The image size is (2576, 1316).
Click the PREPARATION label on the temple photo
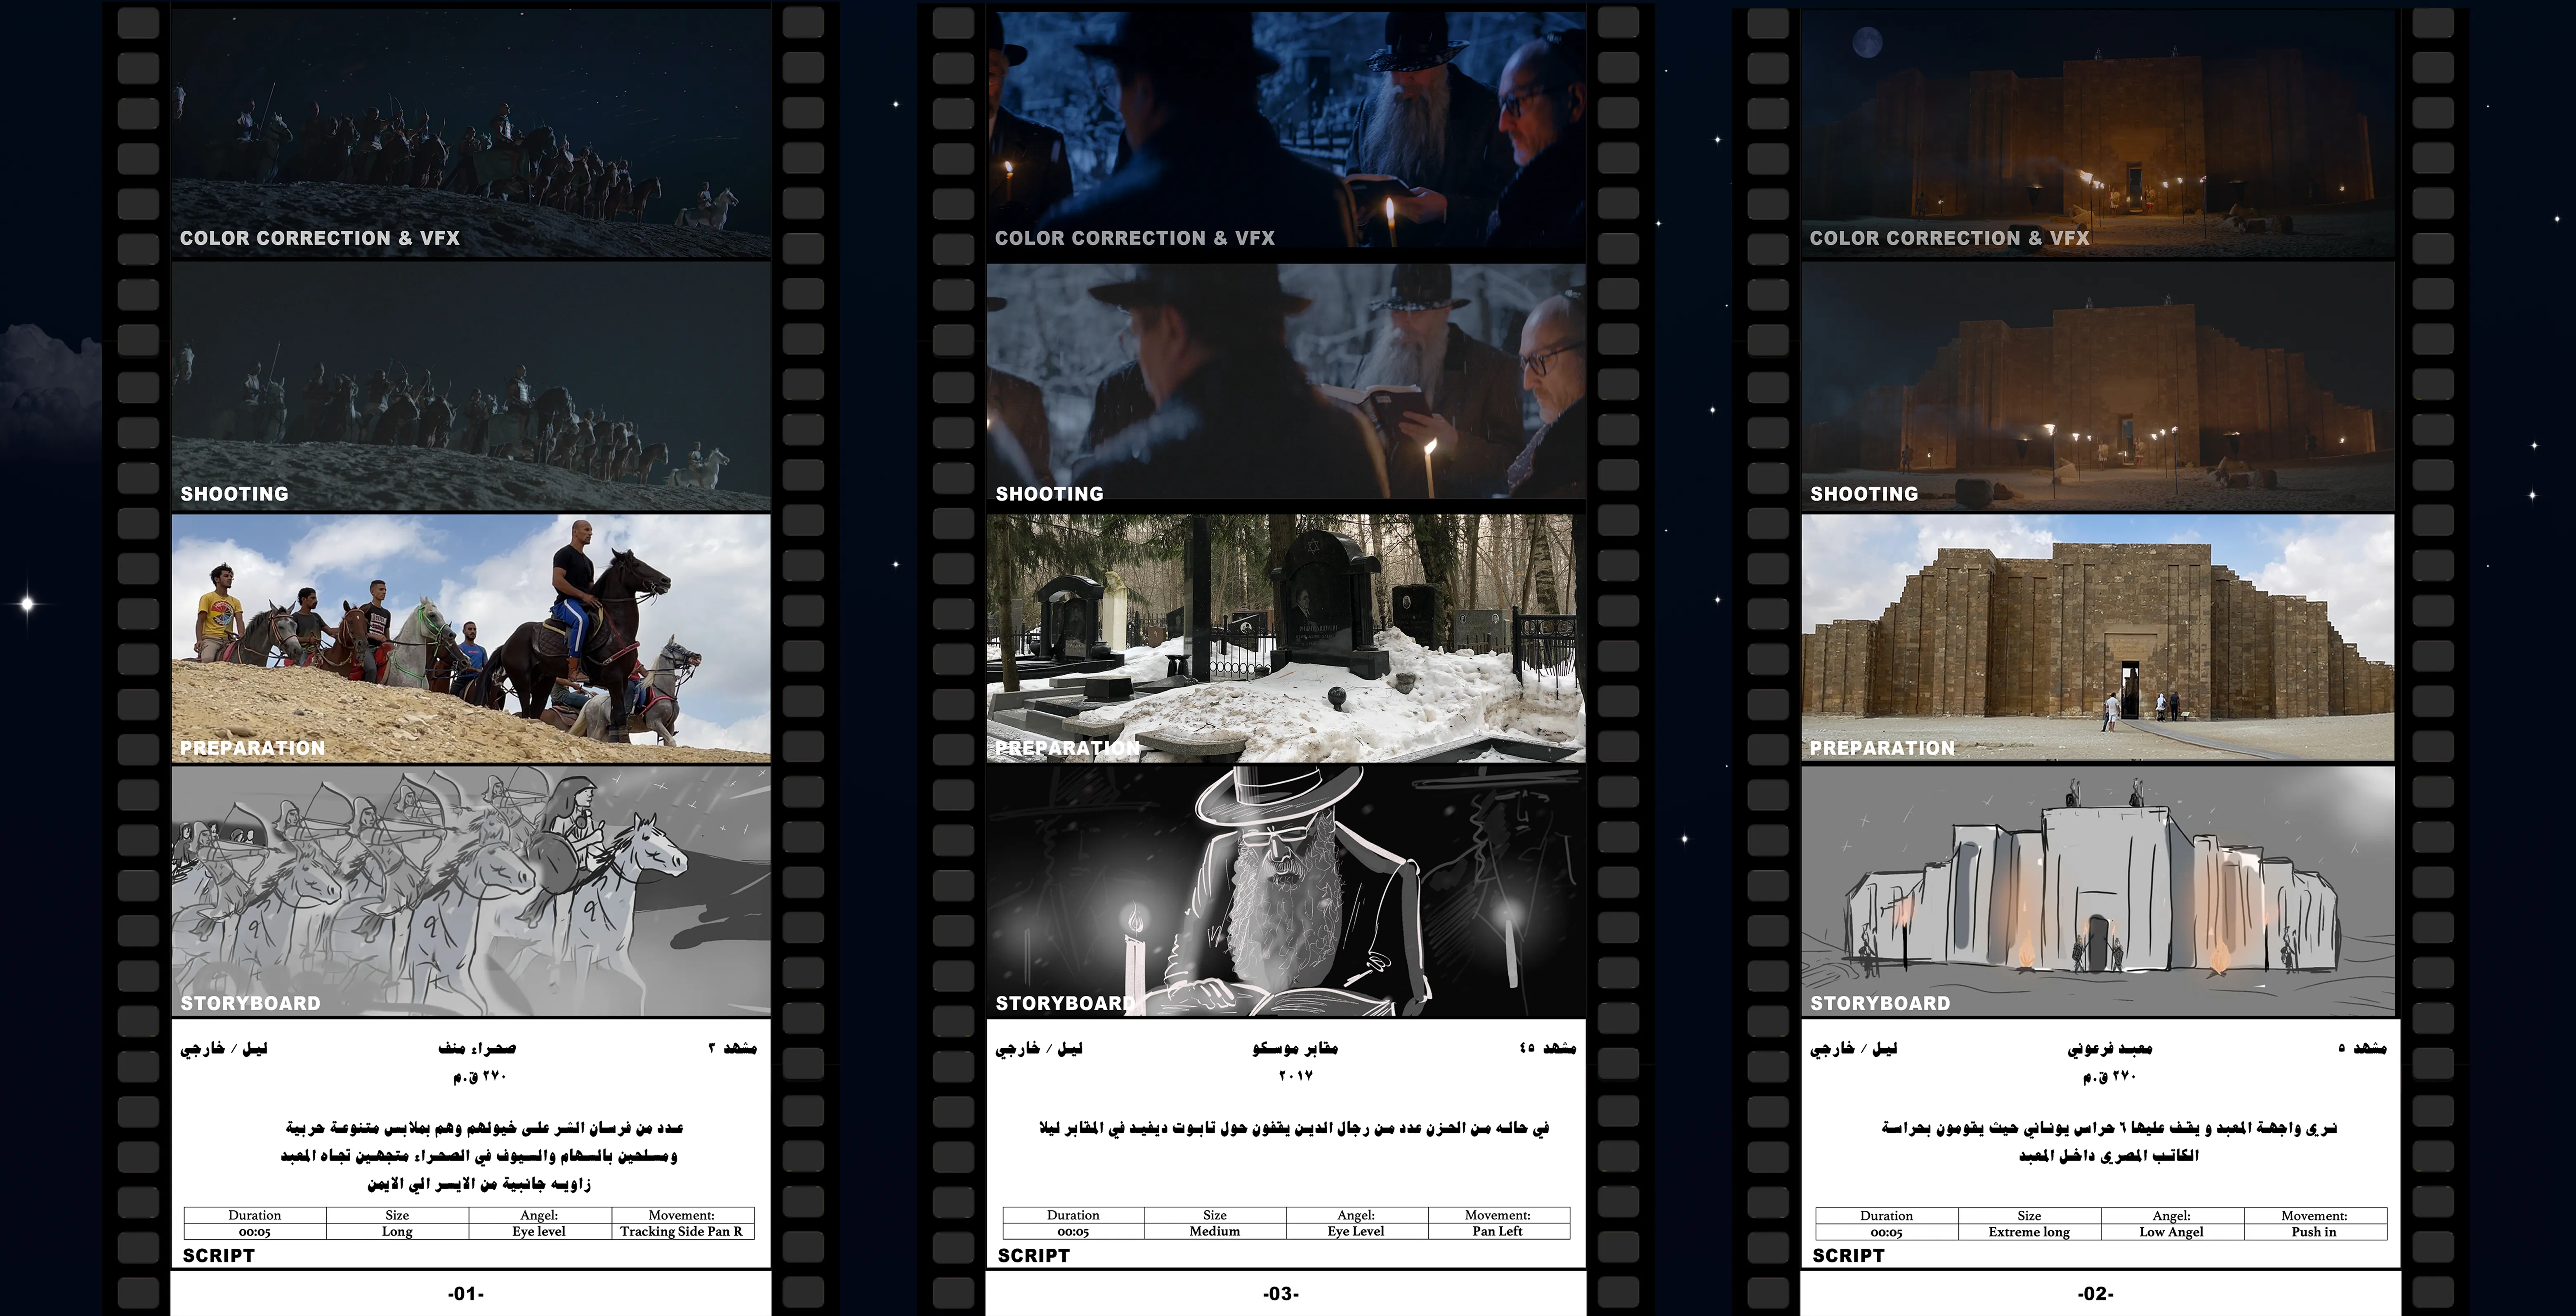1882,748
